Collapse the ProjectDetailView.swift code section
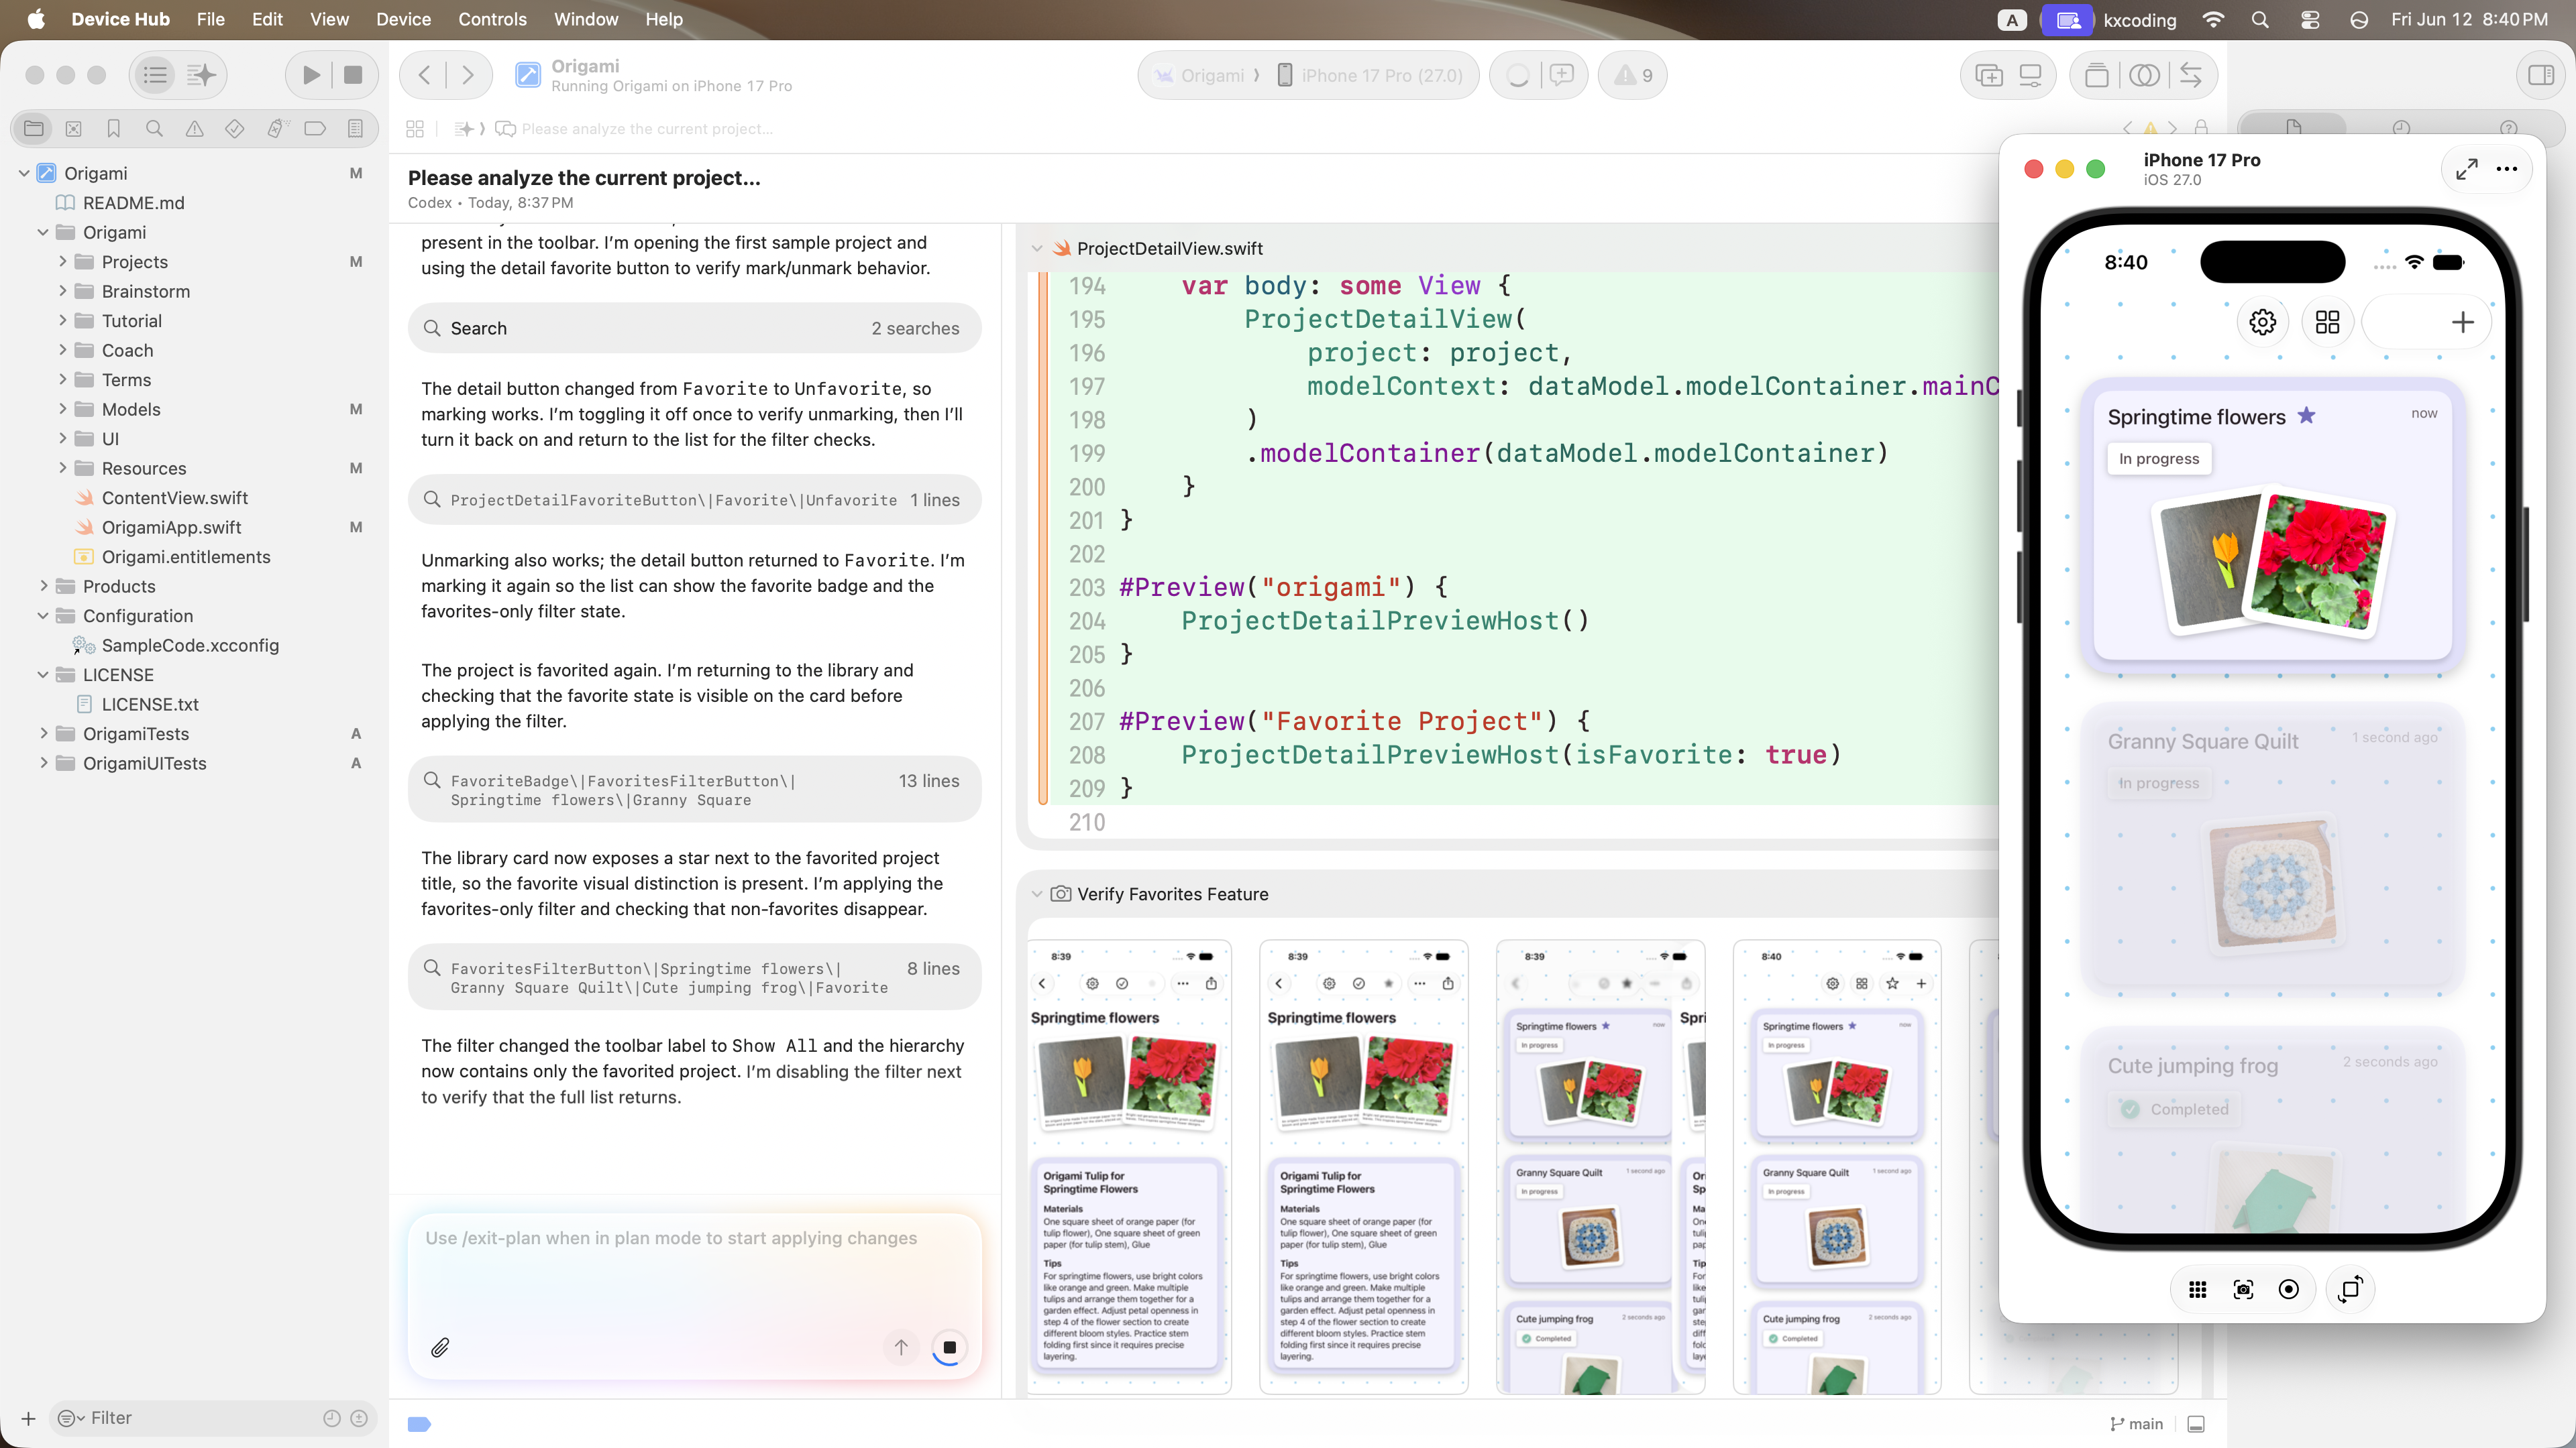2576x1448 pixels. (x=1037, y=249)
